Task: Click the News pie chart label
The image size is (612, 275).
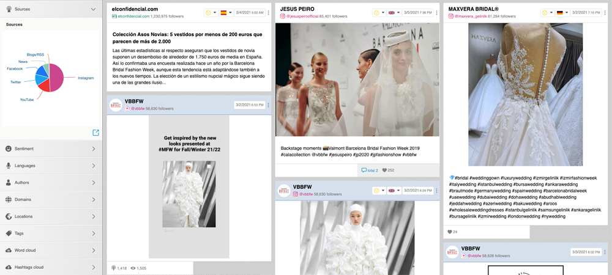Action: tap(23, 62)
